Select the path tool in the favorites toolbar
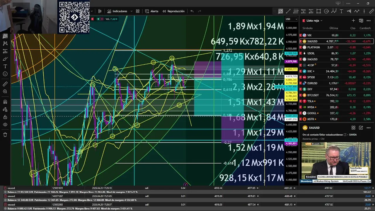375x211 pixels. coord(334,11)
